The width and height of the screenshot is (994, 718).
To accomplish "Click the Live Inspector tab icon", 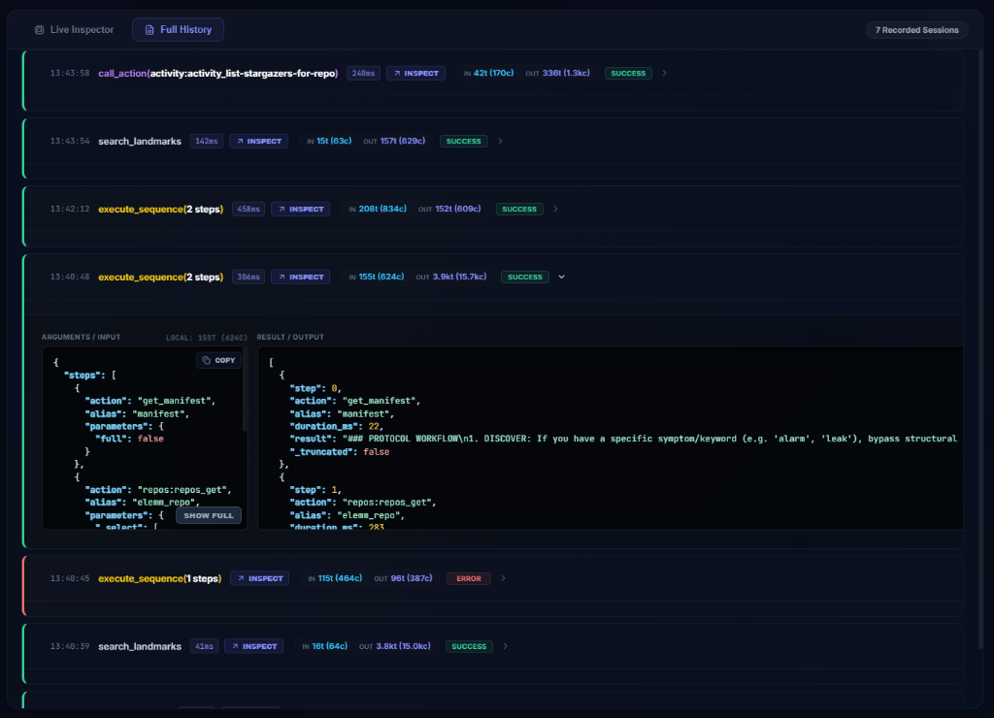I will [39, 30].
